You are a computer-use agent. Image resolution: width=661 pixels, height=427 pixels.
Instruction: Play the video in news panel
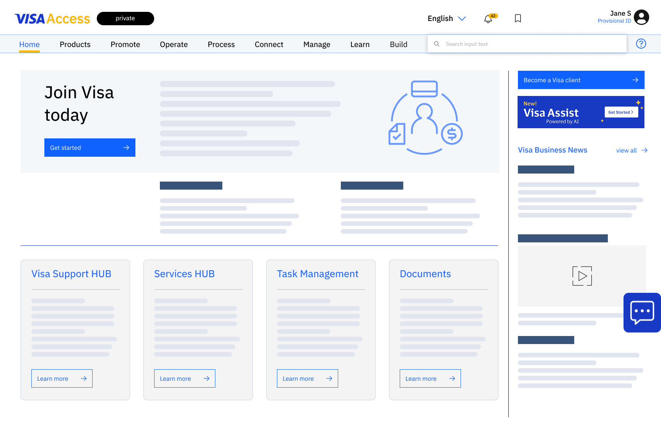582,276
